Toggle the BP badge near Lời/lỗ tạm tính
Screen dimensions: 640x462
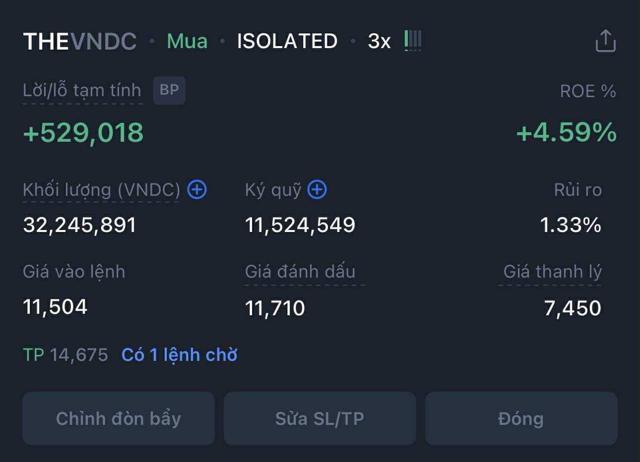[169, 90]
